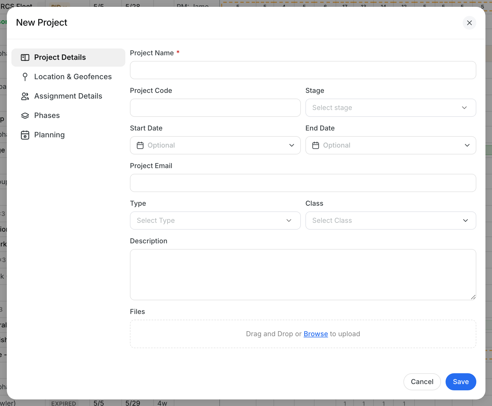Go to Assignment Details section

pyautogui.click(x=68, y=96)
